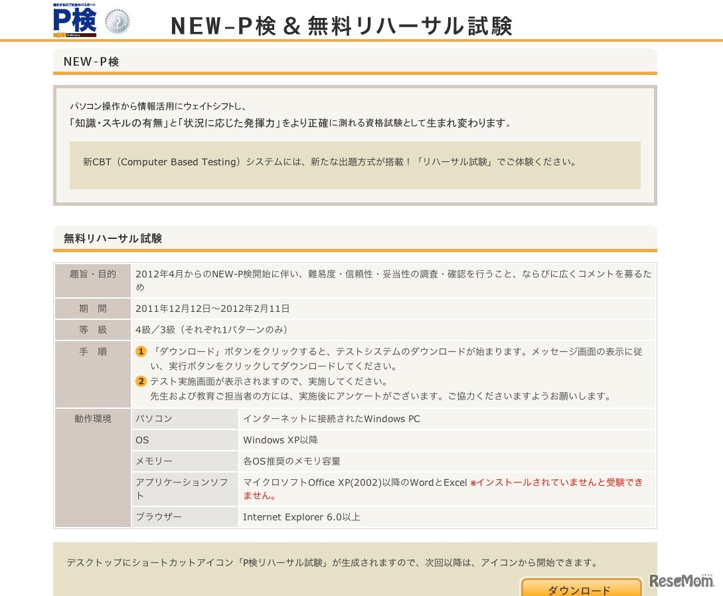Click the P検 logo at top left

[x=75, y=20]
